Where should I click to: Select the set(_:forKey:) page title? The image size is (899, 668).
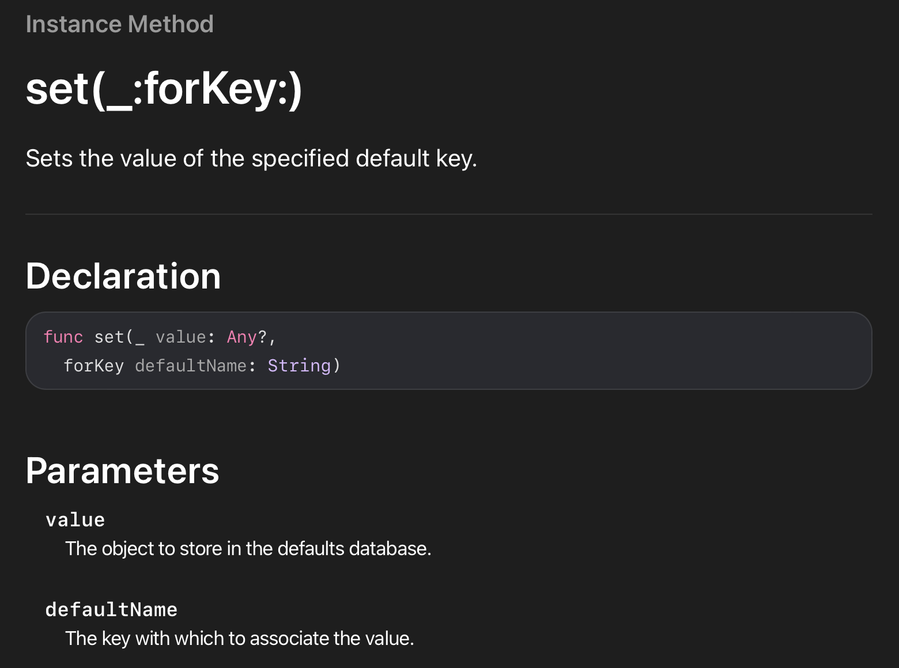click(x=164, y=89)
